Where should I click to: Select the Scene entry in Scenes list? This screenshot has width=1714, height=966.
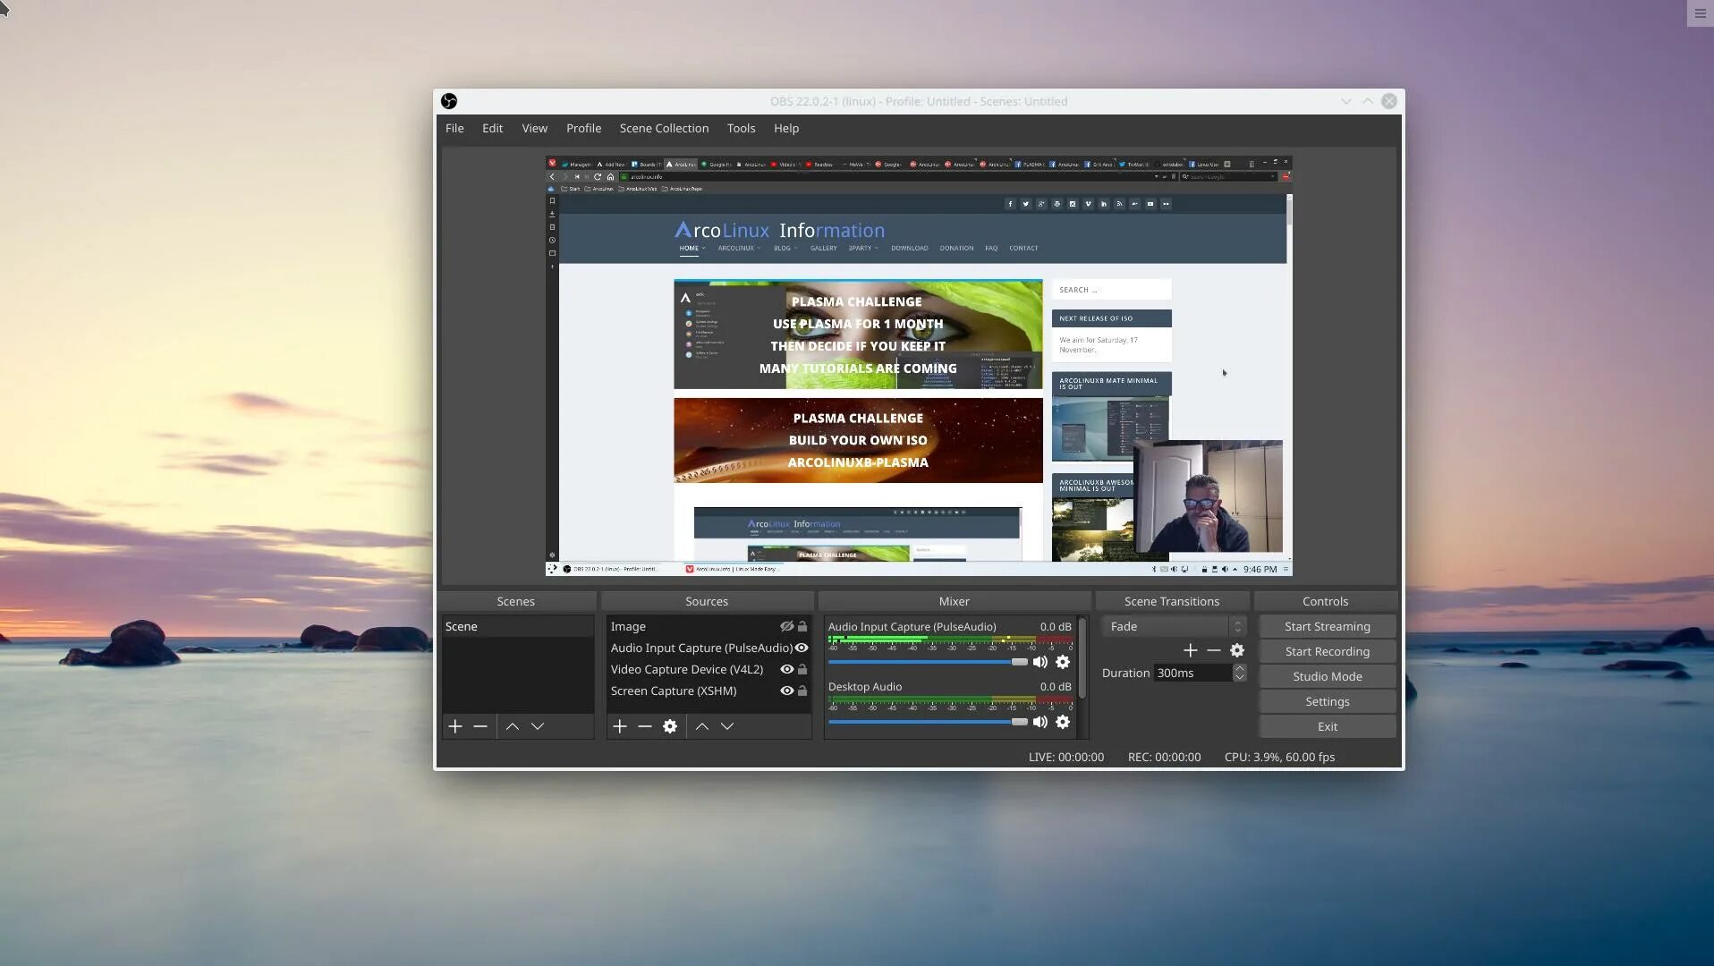coord(517,626)
